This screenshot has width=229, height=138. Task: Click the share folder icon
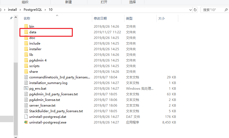click(x=26, y=72)
